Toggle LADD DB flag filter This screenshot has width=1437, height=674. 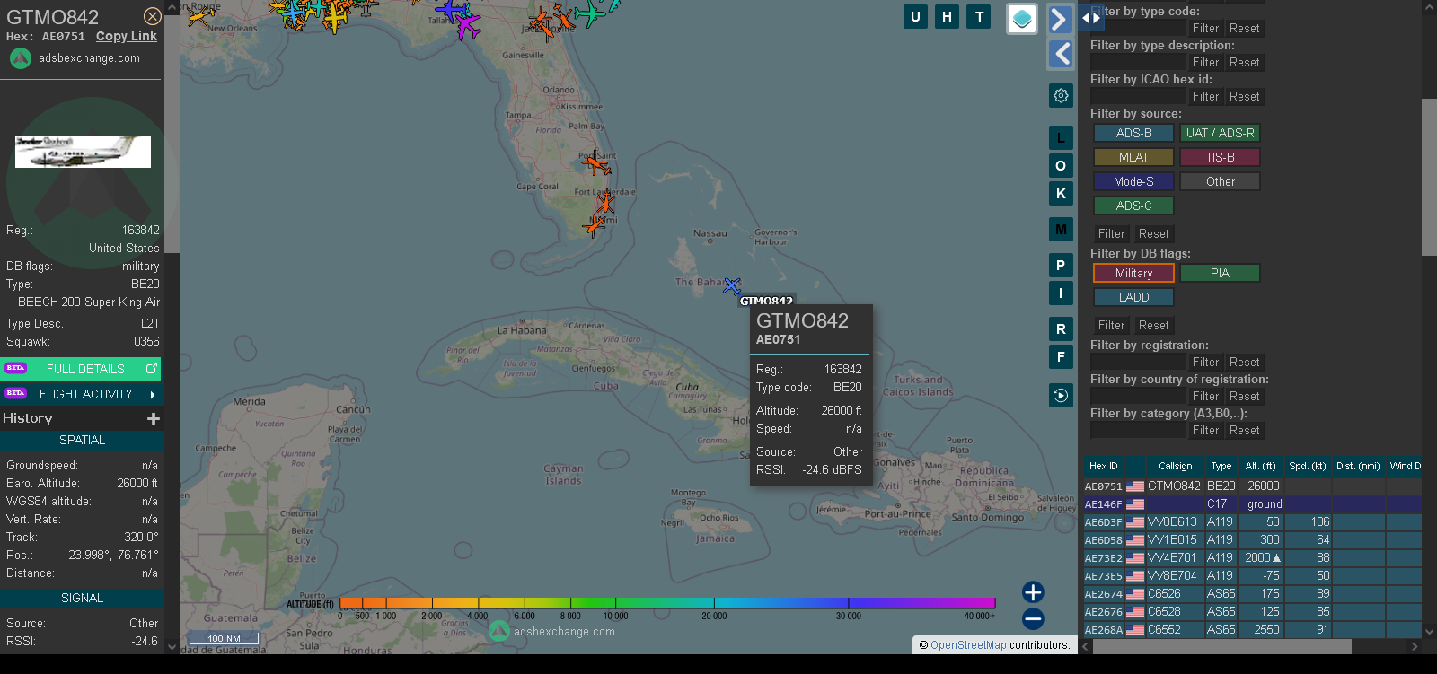(1133, 297)
